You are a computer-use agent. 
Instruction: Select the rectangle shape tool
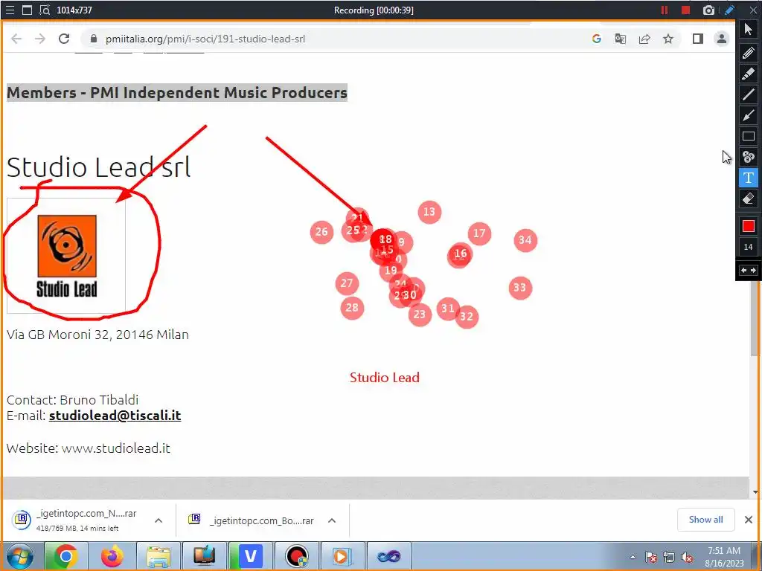[749, 136]
